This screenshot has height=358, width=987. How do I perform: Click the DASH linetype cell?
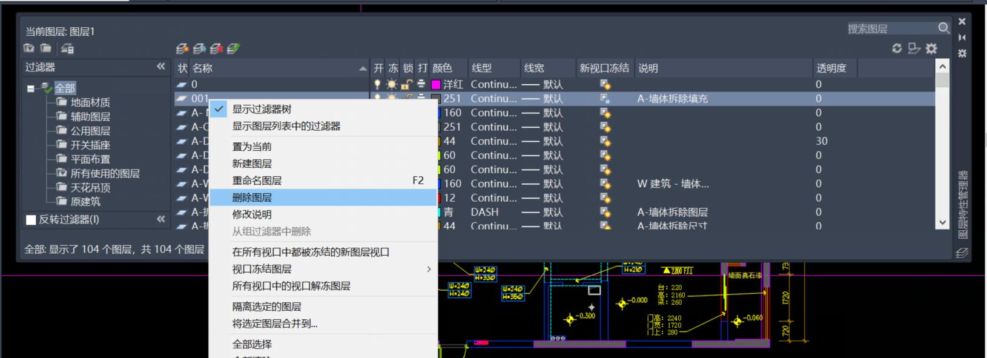click(484, 212)
